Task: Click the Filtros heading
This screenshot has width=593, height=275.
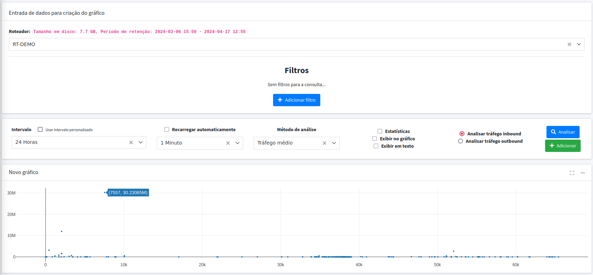Action: tap(296, 70)
